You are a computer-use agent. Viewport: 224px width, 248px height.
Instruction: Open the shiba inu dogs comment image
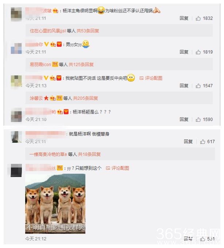coord(55,204)
